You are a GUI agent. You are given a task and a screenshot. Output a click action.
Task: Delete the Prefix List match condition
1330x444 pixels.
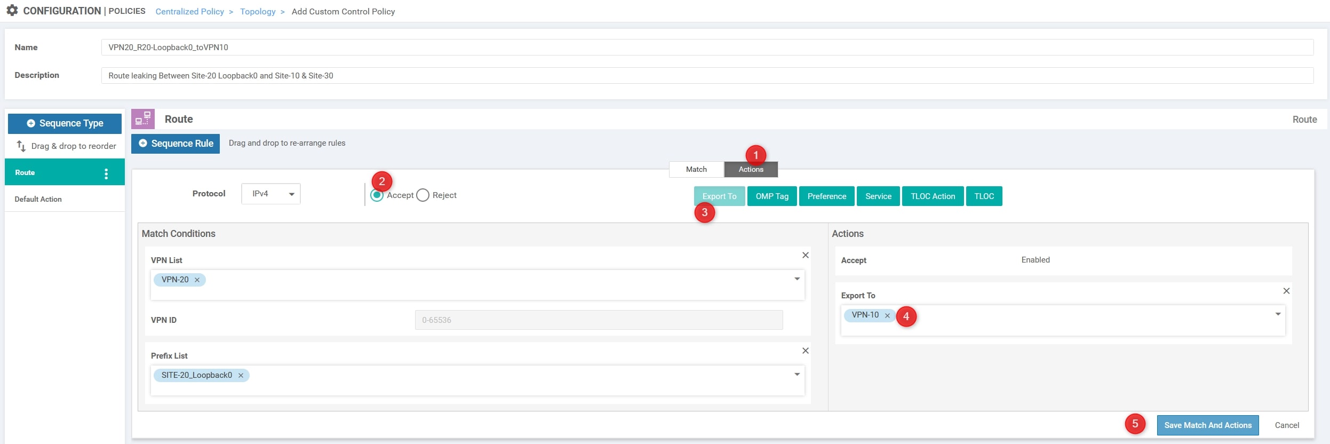[x=805, y=351]
